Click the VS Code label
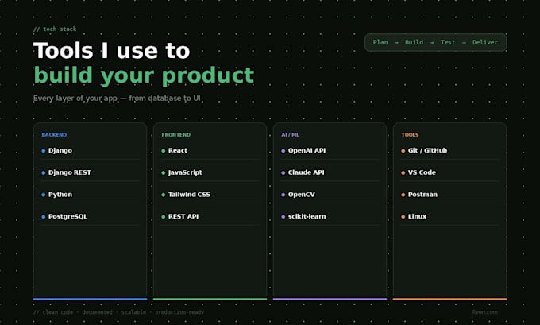This screenshot has width=540, height=325. (x=422, y=172)
